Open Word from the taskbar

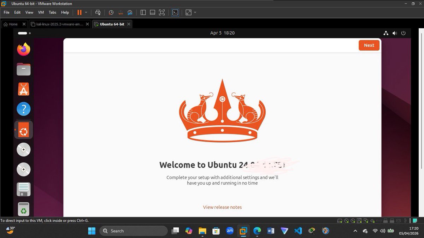pyautogui.click(x=271, y=231)
